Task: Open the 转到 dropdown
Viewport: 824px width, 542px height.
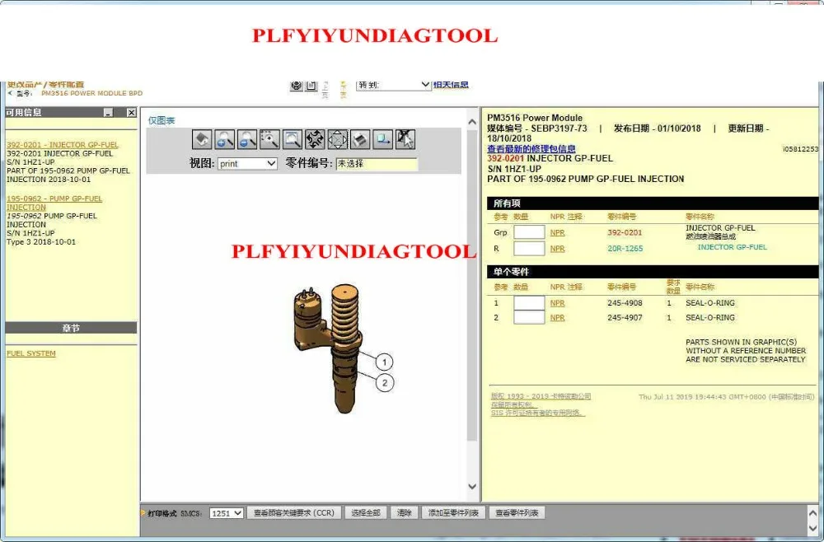Action: (x=394, y=85)
